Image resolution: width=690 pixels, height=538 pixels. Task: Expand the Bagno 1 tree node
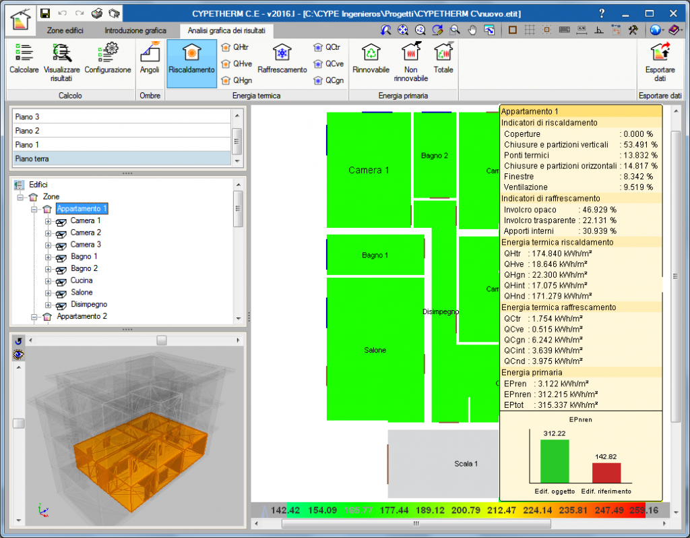click(48, 257)
